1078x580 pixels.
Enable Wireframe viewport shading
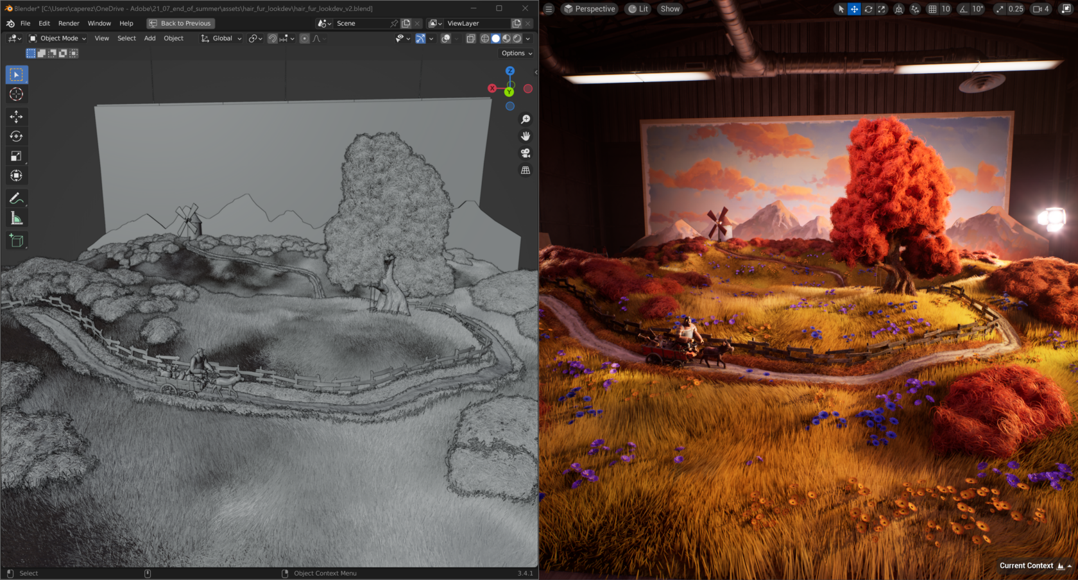tap(484, 38)
